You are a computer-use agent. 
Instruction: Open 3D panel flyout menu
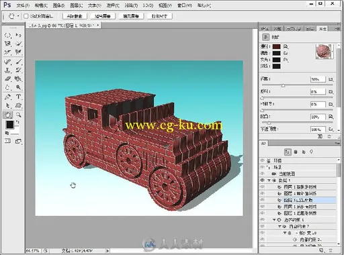(337, 144)
